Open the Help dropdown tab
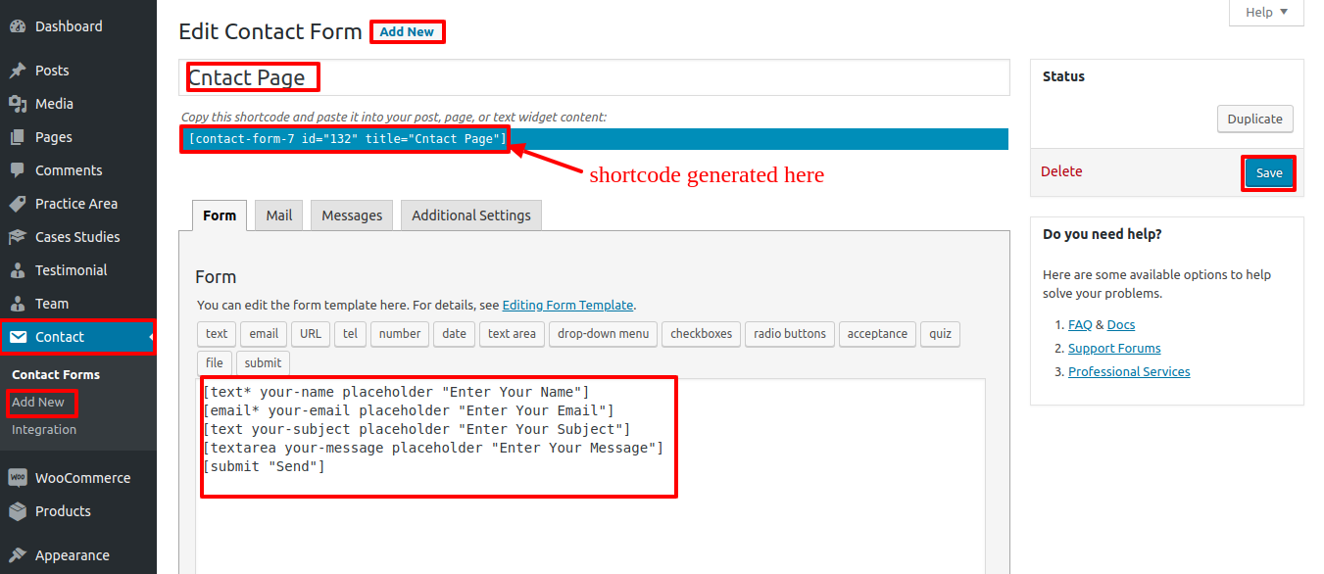The height and width of the screenshot is (574, 1324). click(x=1267, y=12)
